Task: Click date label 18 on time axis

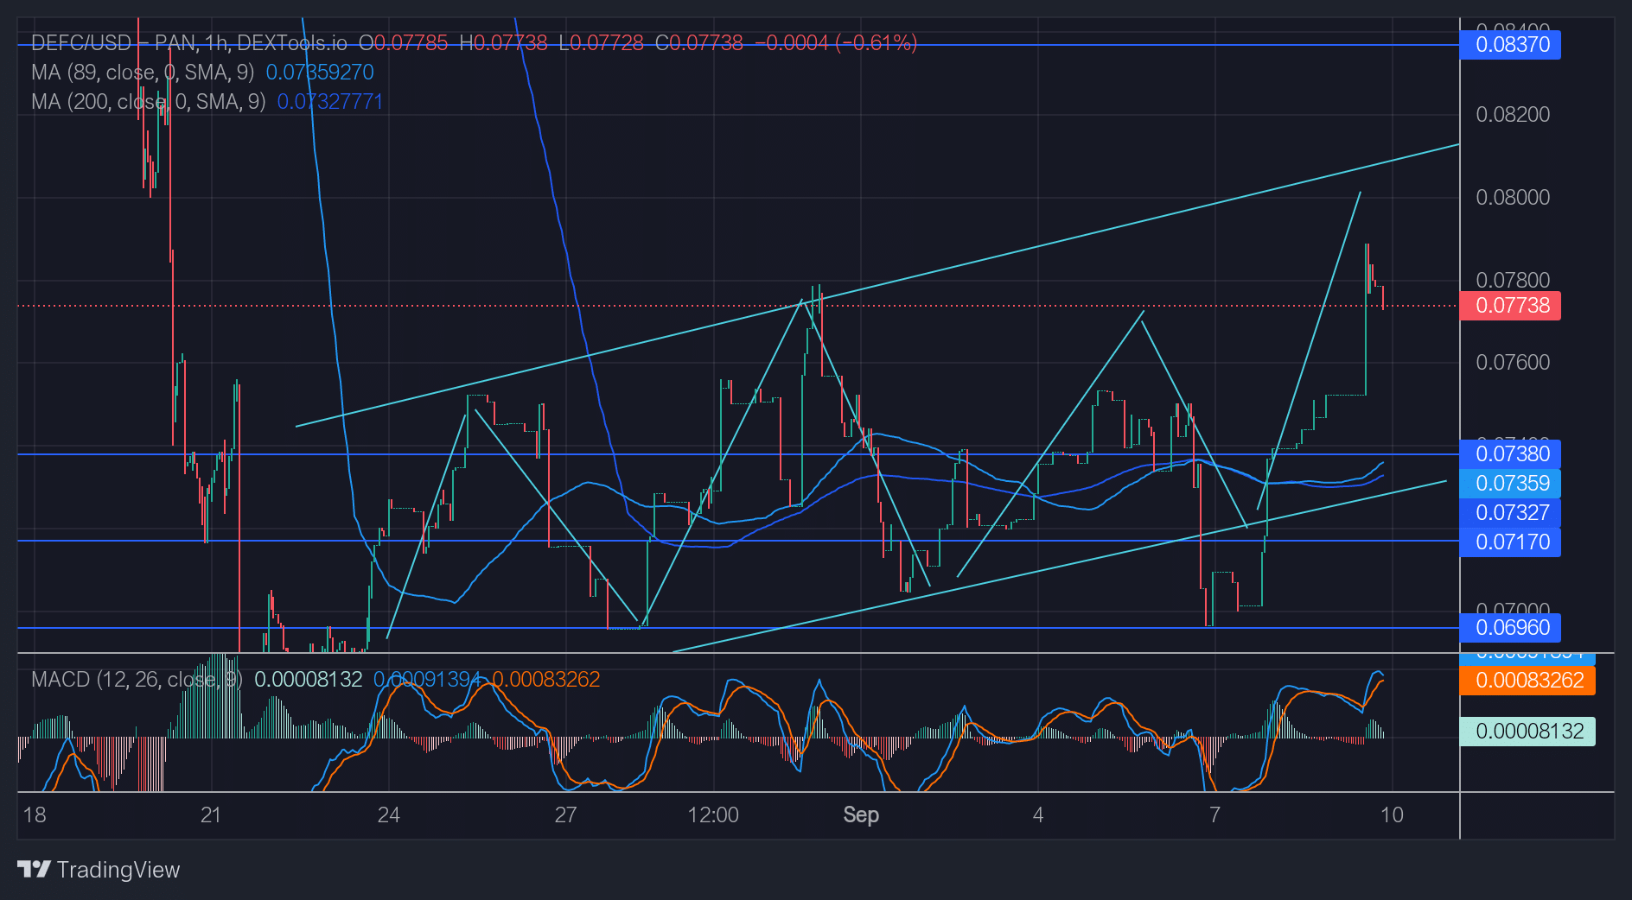Action: [35, 814]
